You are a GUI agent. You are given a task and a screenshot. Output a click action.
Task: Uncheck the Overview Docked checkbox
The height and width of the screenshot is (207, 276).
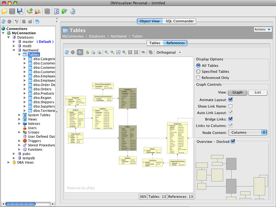pyautogui.click(x=233, y=141)
